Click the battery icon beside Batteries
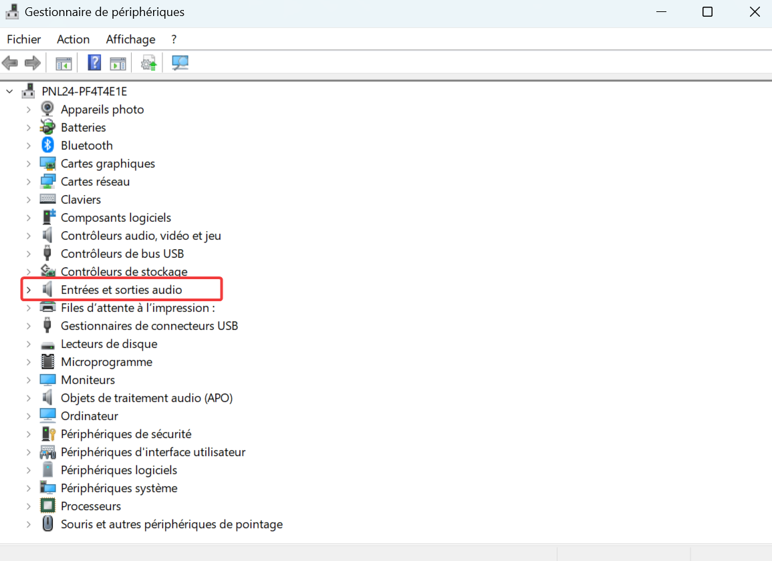Image resolution: width=772 pixels, height=561 pixels. point(47,127)
